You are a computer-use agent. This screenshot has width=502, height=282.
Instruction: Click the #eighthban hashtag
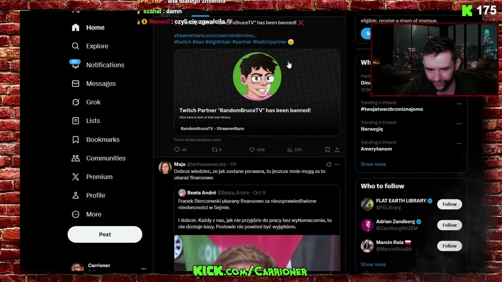point(218,42)
